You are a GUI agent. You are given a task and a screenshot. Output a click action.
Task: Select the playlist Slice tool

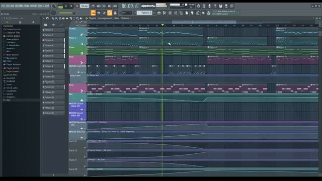(x=70, y=19)
